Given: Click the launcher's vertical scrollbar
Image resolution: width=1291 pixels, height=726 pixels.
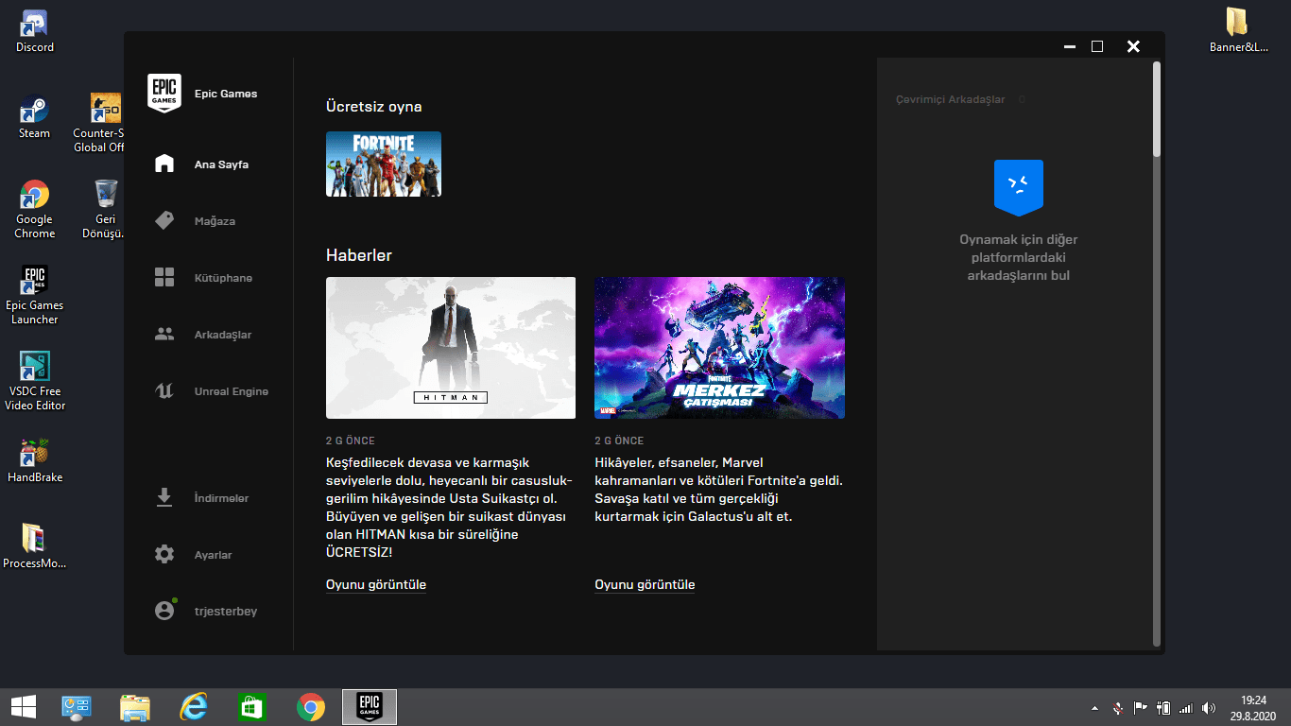Looking at the screenshot, I should click(1157, 354).
